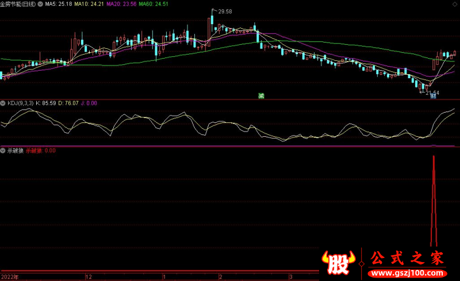Click the 29.58 high price marker
This screenshot has height=281, width=460.
225,11
